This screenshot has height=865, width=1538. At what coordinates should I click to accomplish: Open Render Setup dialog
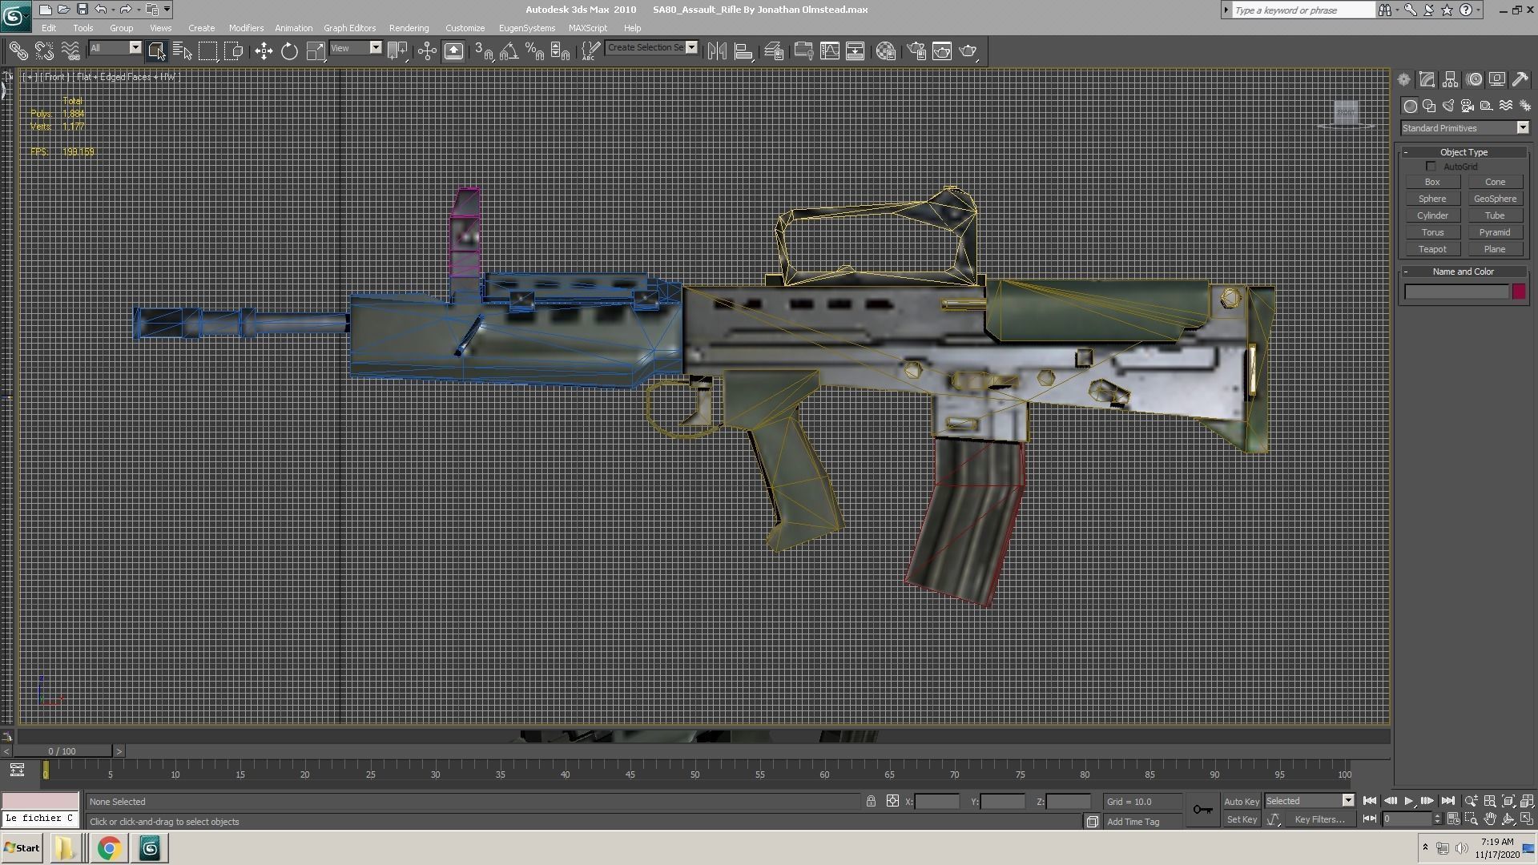[x=917, y=51]
